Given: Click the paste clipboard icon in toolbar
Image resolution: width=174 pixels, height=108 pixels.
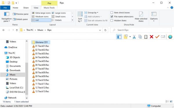Looking at the screenshot, I should point(146,37).
